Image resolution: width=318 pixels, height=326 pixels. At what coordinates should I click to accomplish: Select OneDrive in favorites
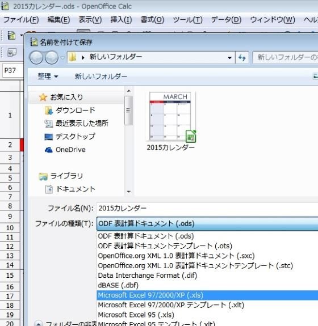[70, 150]
